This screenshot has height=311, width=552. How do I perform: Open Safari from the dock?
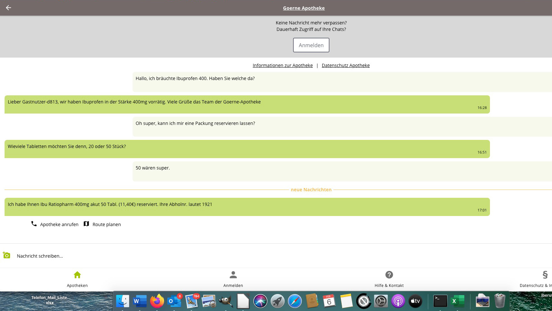coord(295,301)
